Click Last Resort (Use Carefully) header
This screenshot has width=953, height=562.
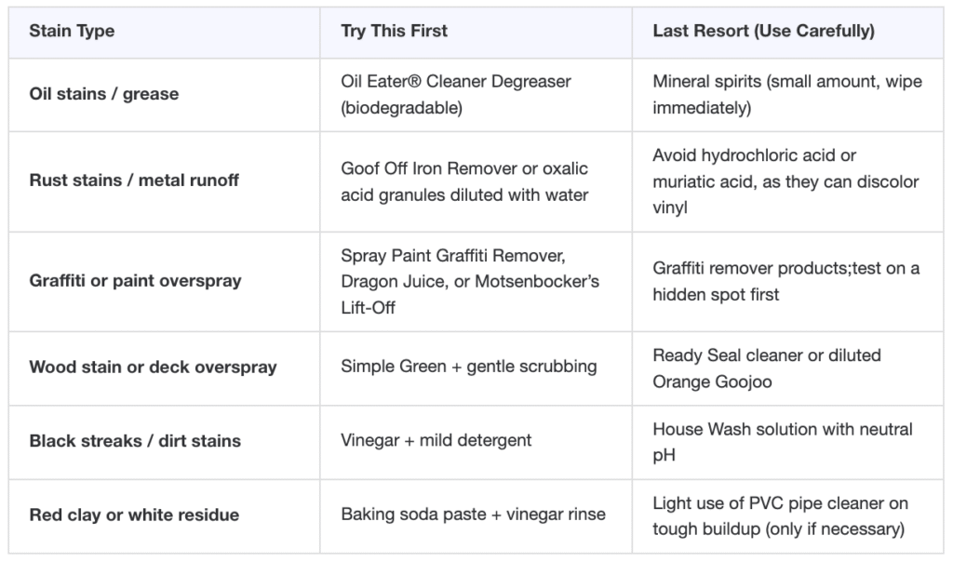point(763,31)
